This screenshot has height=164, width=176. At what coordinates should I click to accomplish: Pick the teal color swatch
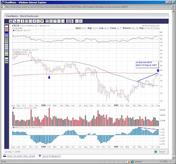(x=7, y=41)
